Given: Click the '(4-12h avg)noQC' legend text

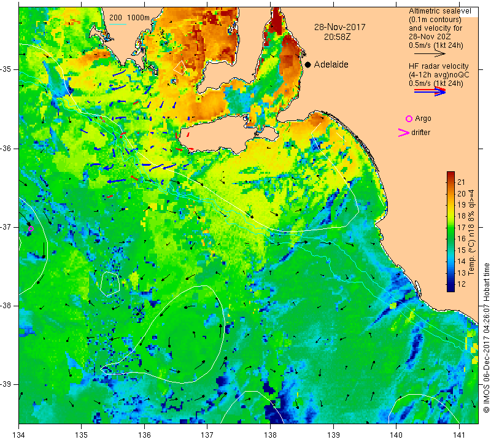Looking at the screenshot, I should (x=439, y=75).
